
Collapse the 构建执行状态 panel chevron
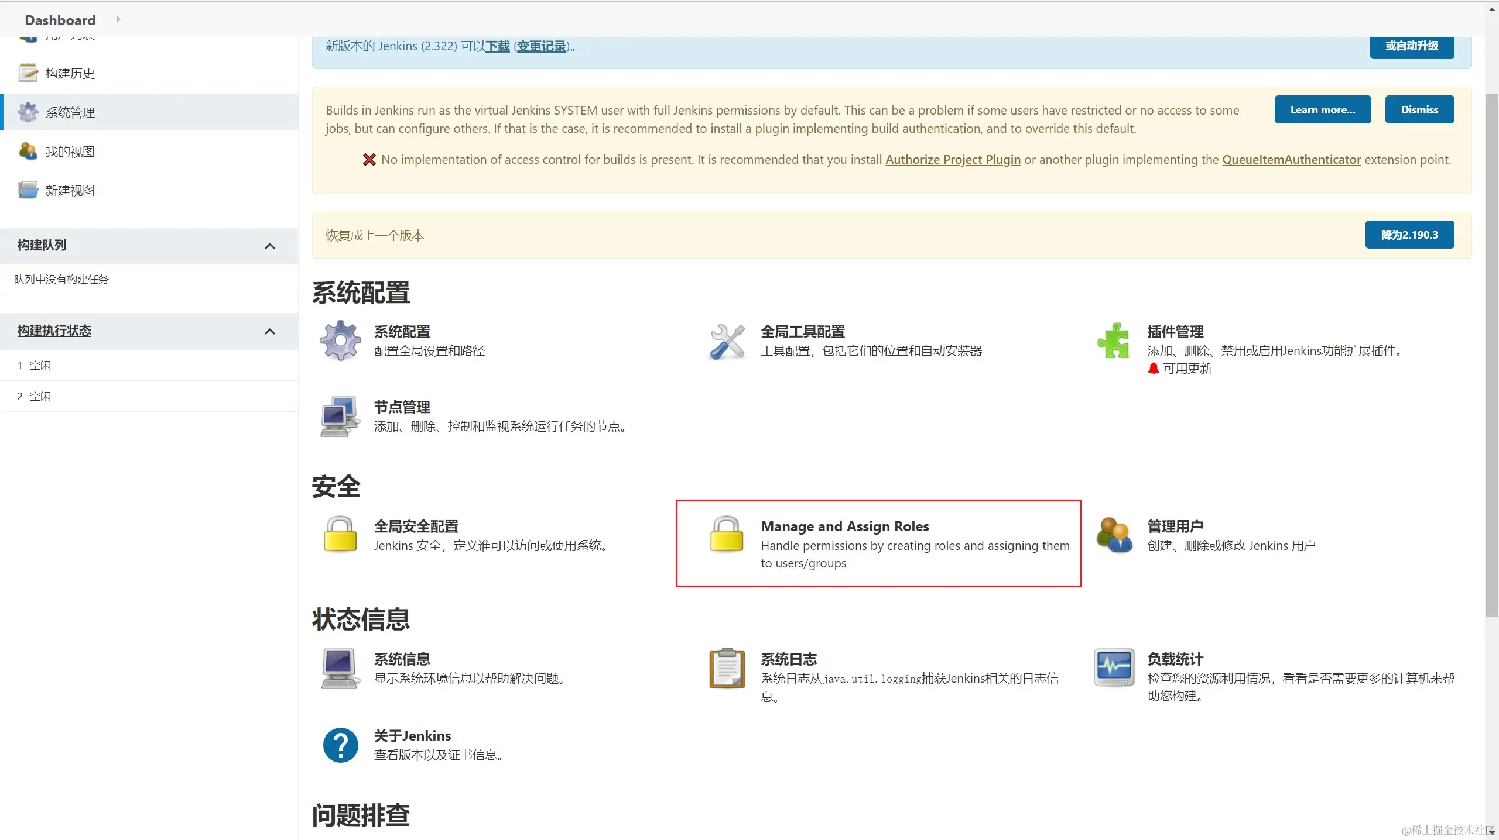coord(270,332)
